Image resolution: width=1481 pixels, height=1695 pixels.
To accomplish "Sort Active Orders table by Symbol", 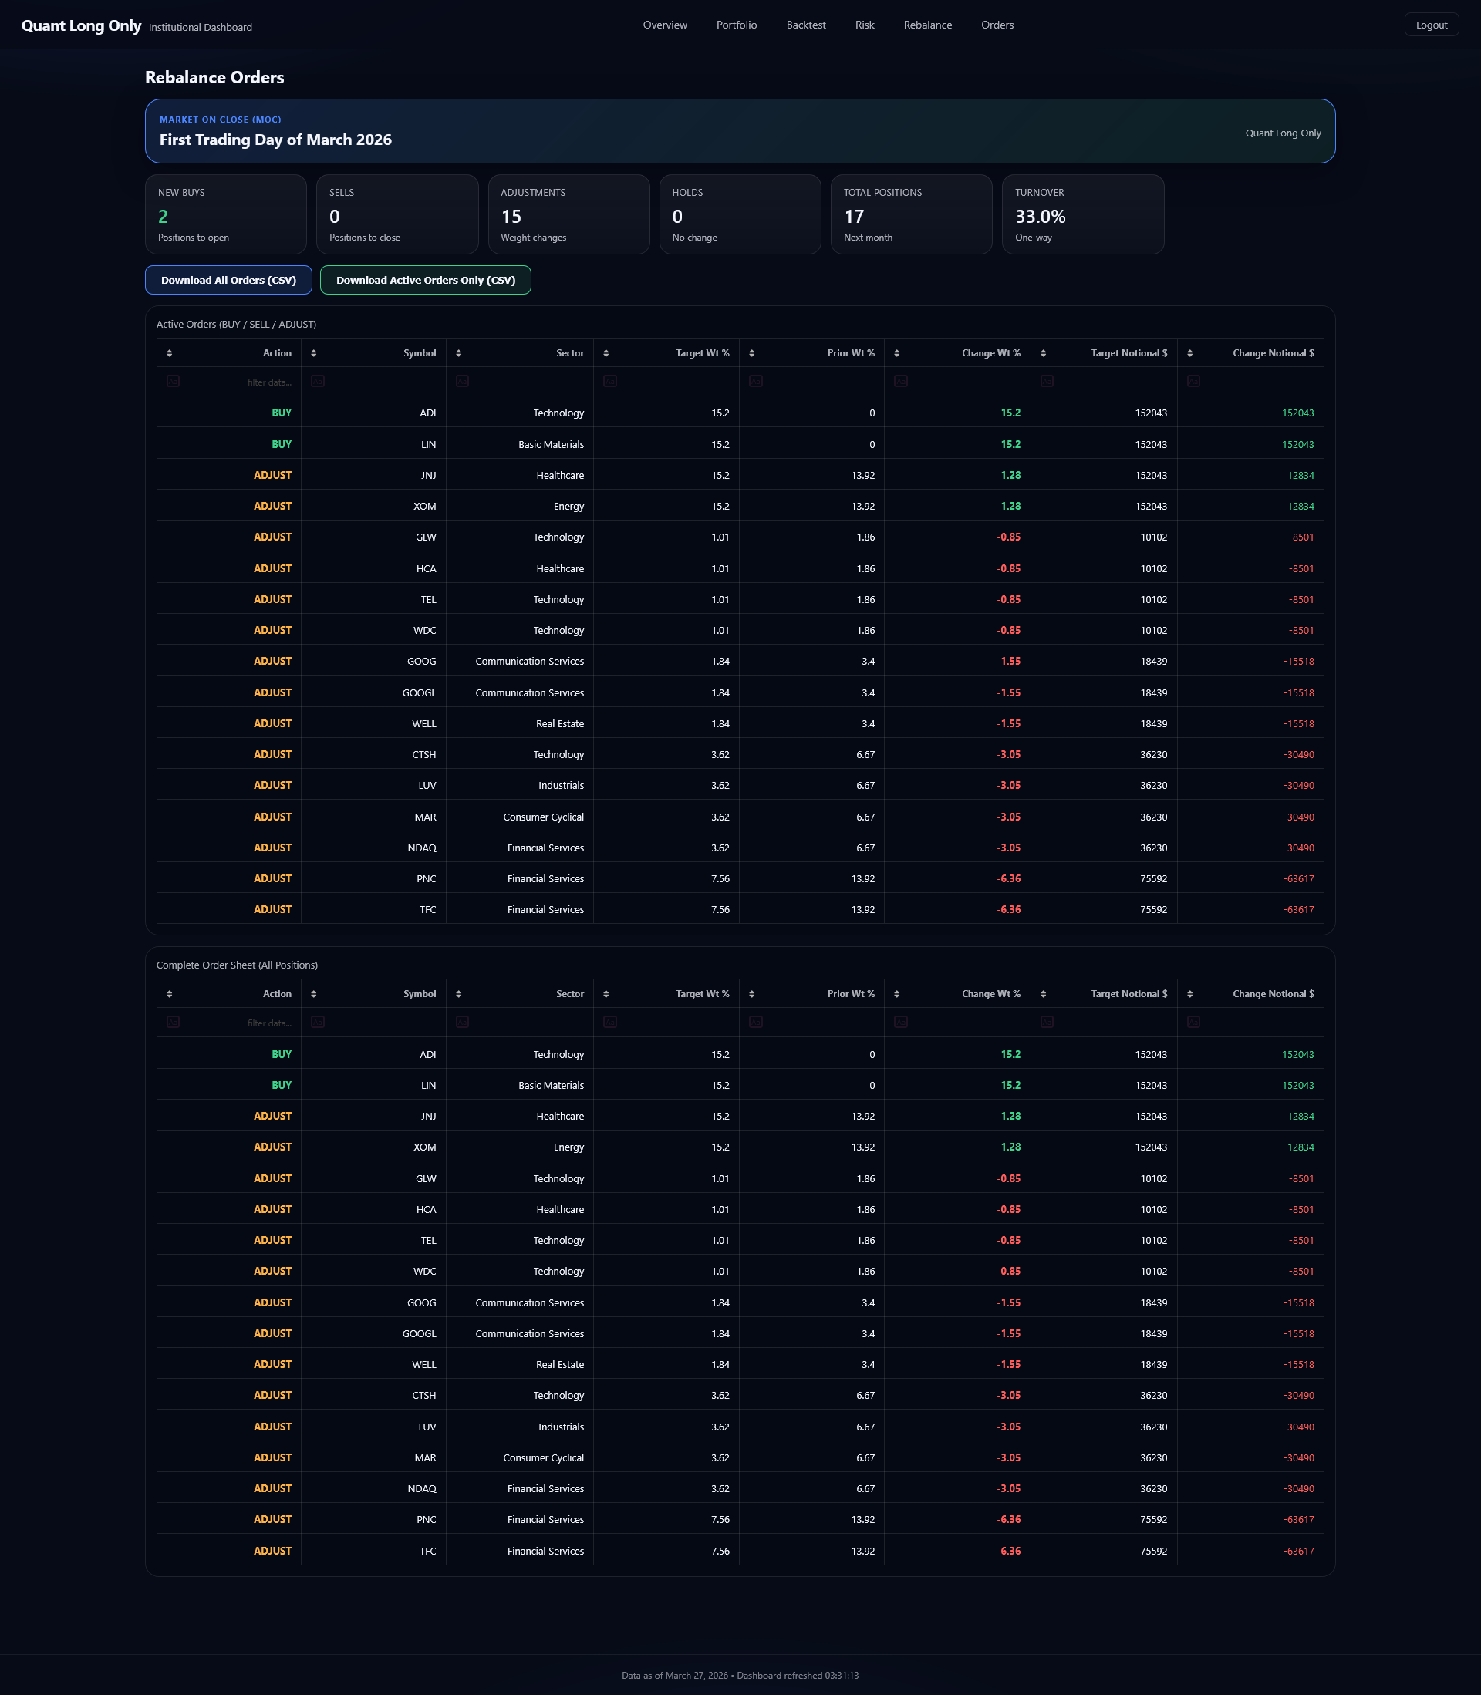I will [x=313, y=353].
